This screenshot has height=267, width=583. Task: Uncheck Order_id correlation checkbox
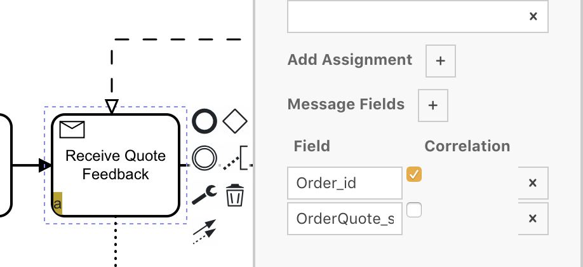pos(414,174)
